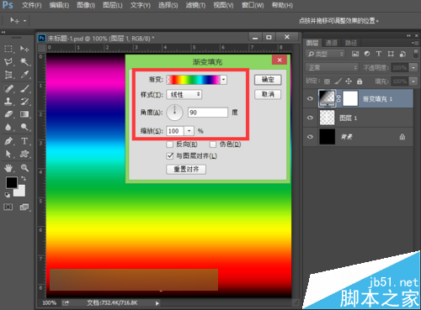This screenshot has height=310, width=421.
Task: Select the Dodge tool
Action: 24,127
